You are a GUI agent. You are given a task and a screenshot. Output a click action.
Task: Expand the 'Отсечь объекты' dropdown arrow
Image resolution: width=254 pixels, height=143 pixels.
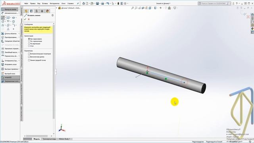click(x=19, y=33)
